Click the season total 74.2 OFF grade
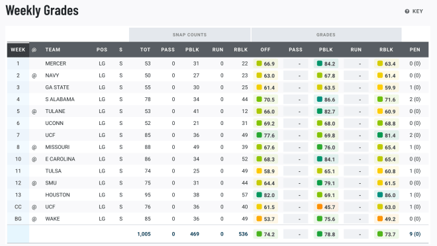This screenshot has width=437, height=246. click(266, 234)
